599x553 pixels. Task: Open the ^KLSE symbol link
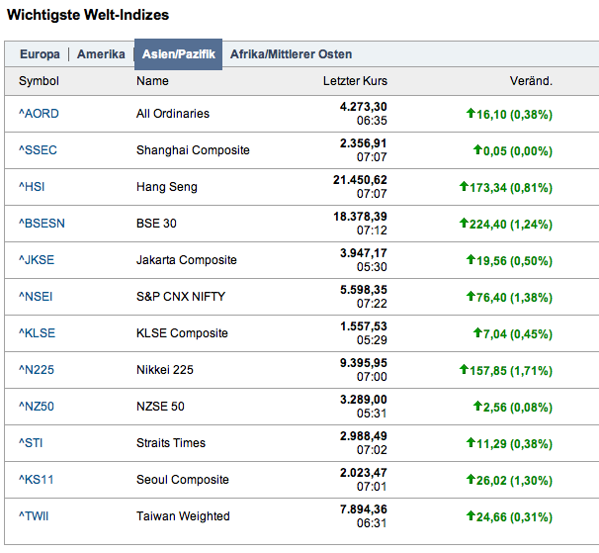(x=38, y=333)
